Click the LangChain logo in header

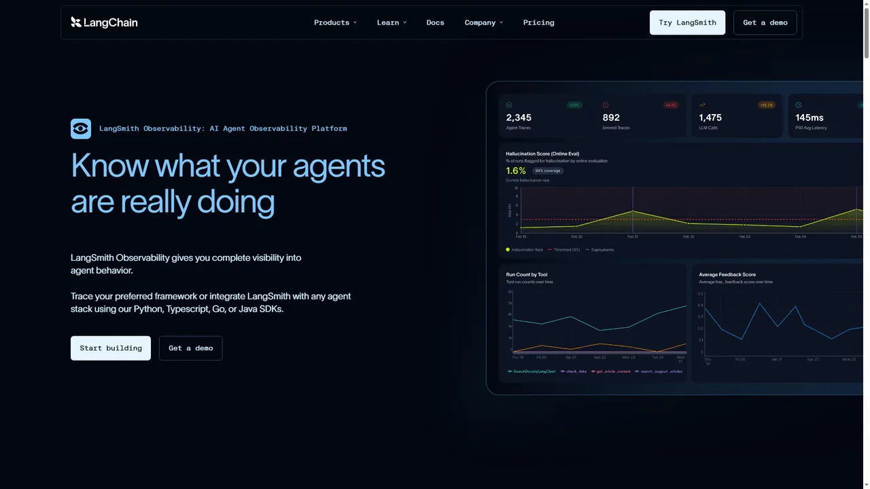(104, 22)
